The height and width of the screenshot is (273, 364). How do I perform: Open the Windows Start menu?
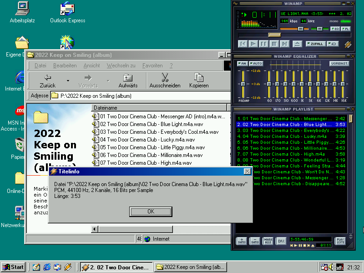coord(13,267)
